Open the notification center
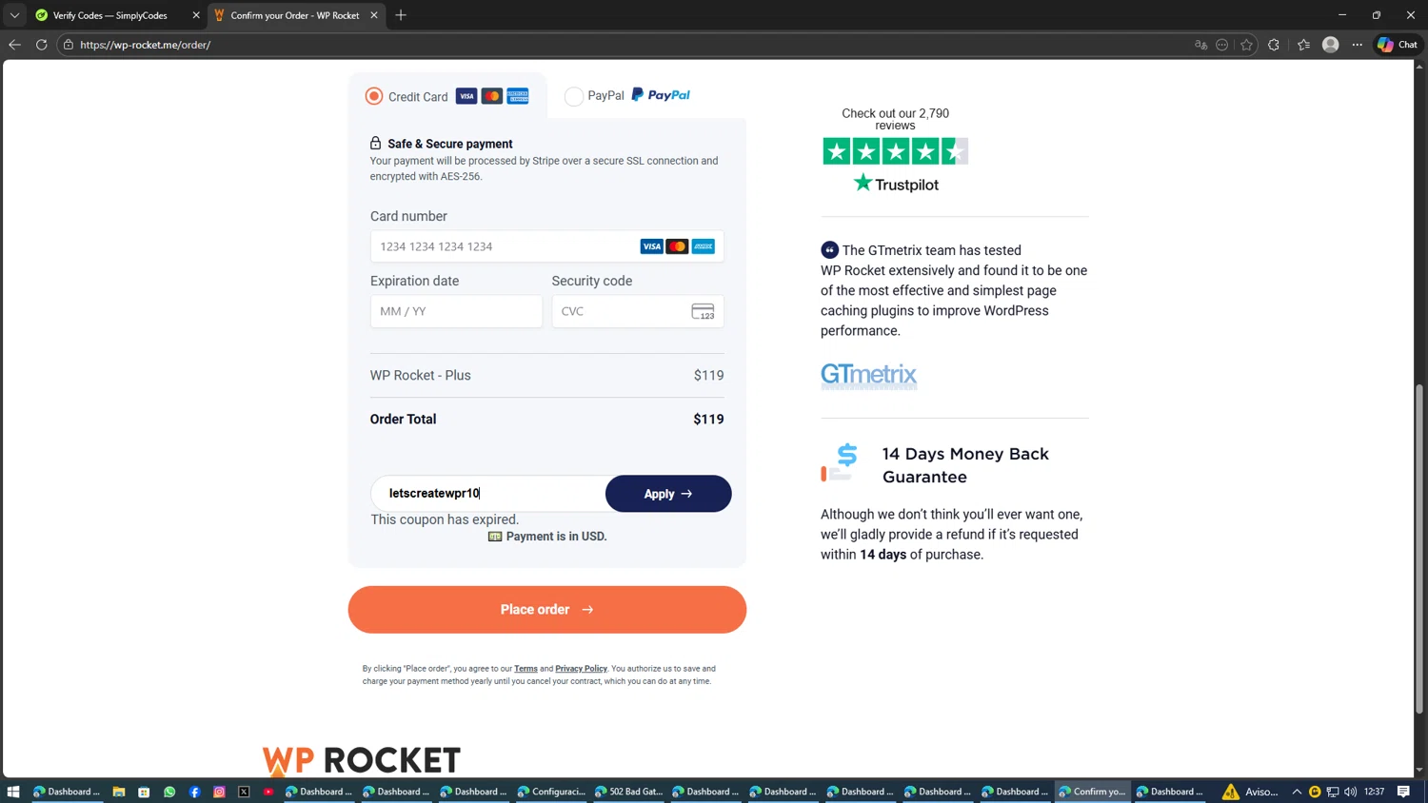Screen dimensions: 1428x803 click(1403, 792)
